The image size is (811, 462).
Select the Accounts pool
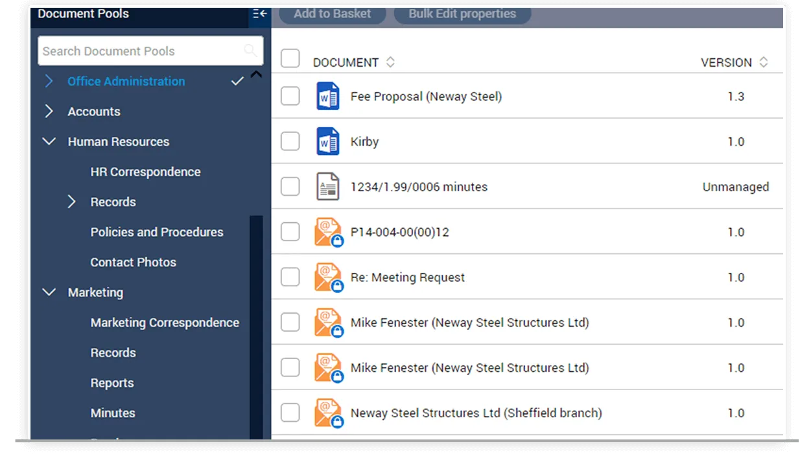coord(94,111)
